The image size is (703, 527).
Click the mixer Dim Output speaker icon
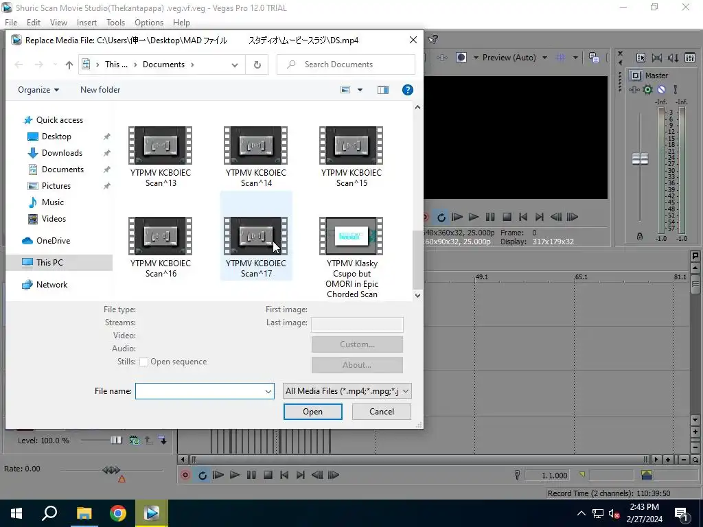pos(673,58)
